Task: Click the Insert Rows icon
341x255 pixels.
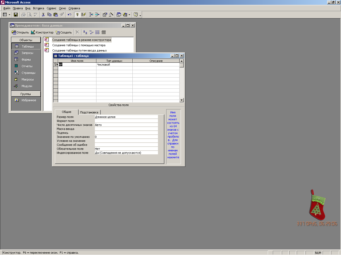Action: point(91,15)
